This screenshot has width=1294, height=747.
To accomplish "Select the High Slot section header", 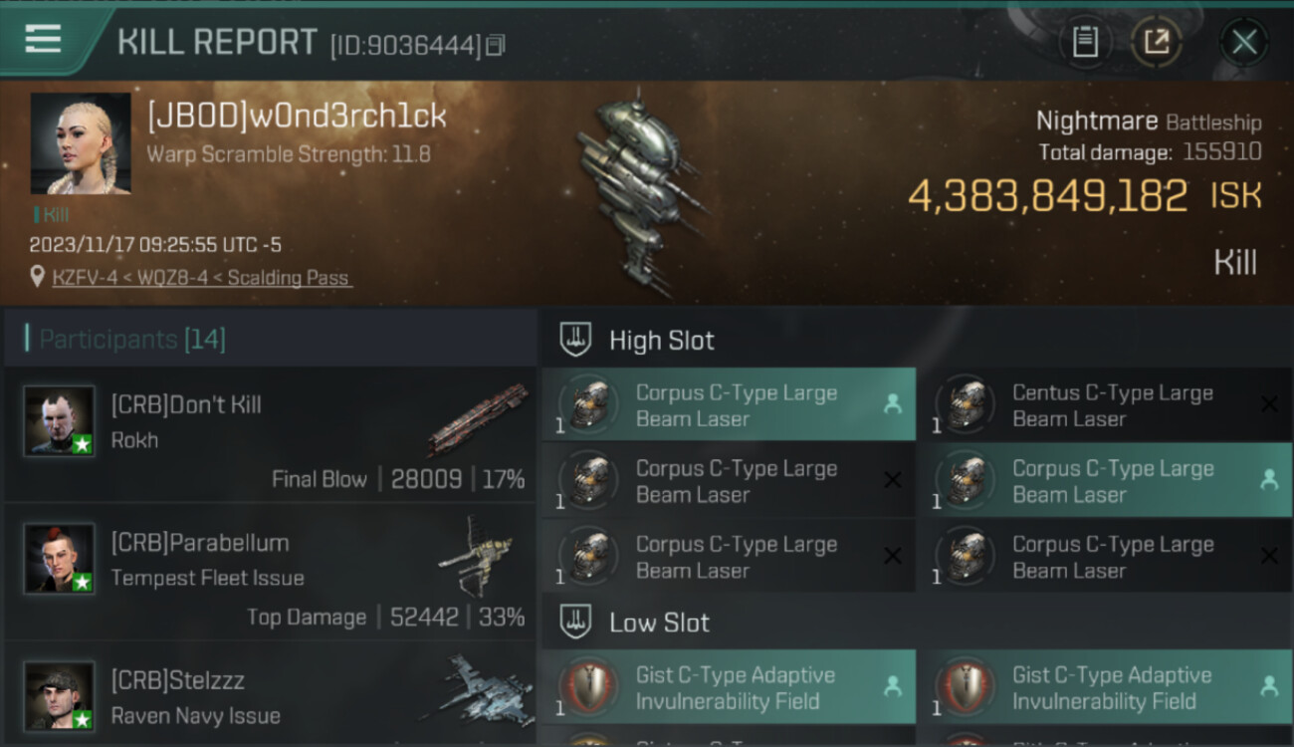I will point(916,340).
